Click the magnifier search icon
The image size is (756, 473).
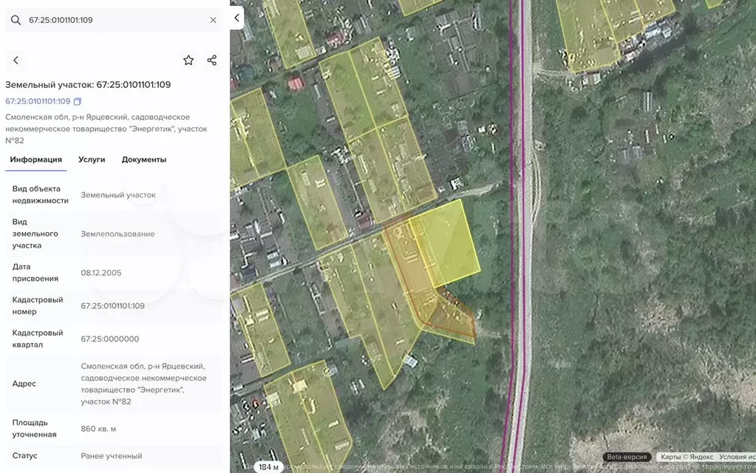(16, 20)
